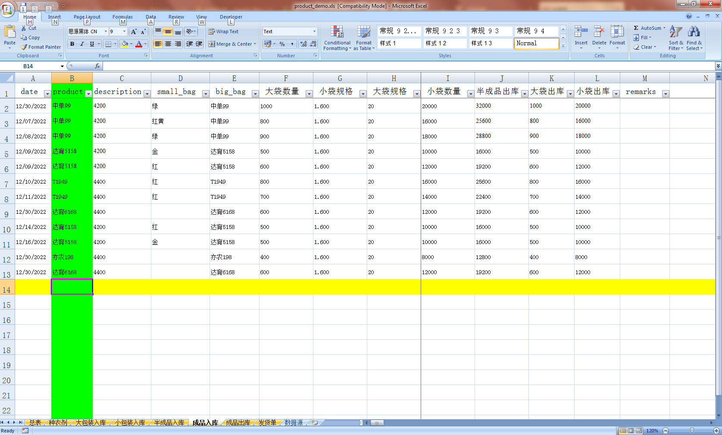The width and height of the screenshot is (722, 435).
Task: Open the Formulas ribbon tab
Action: pos(122,17)
